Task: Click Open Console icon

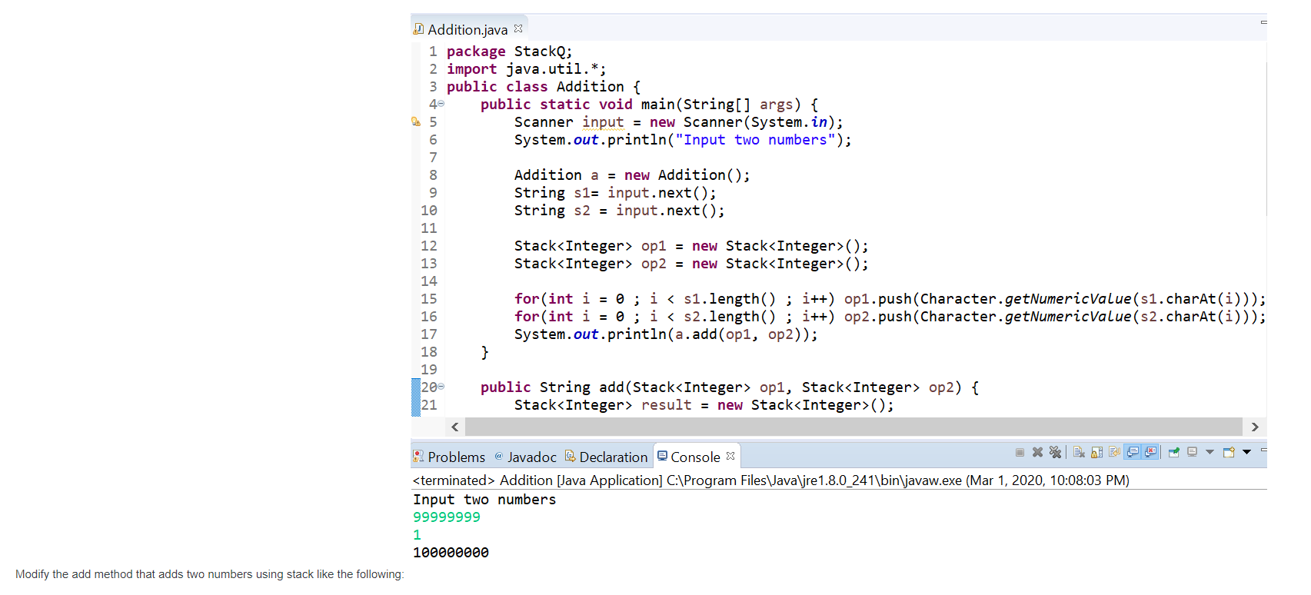Action: 1229,452
